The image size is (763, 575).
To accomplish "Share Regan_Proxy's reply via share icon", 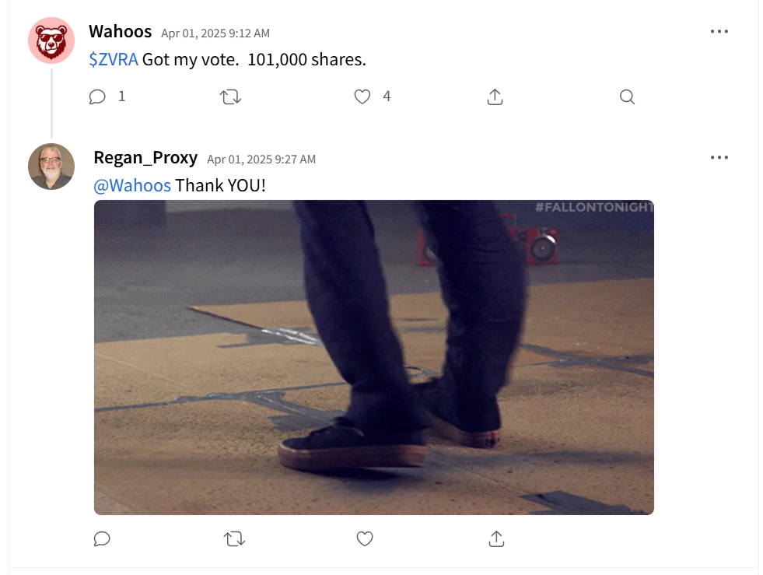I will [497, 538].
